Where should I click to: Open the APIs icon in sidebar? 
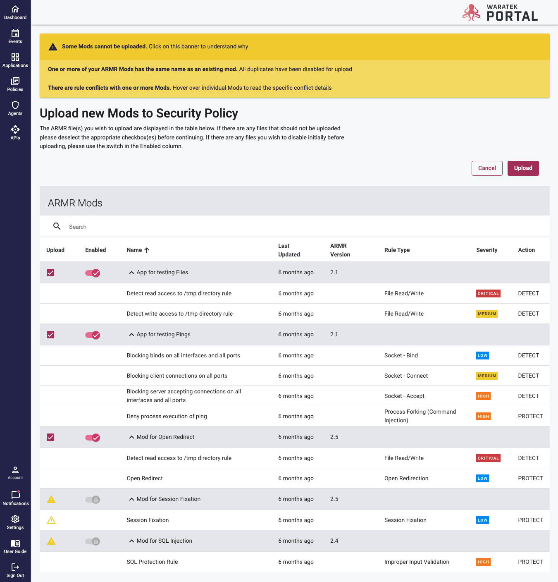click(15, 129)
